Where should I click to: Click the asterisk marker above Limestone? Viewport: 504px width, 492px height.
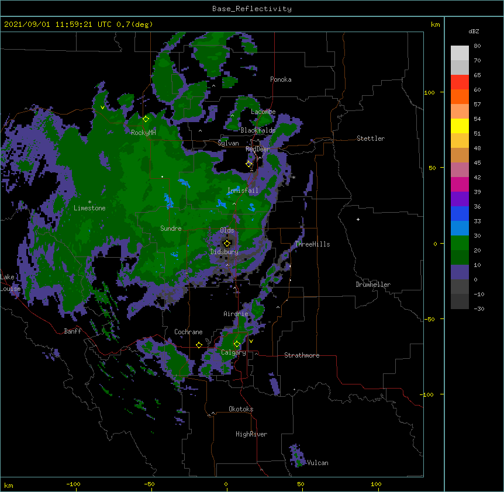[89, 202]
